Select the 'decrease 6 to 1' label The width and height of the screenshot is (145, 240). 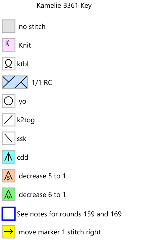click(42, 195)
